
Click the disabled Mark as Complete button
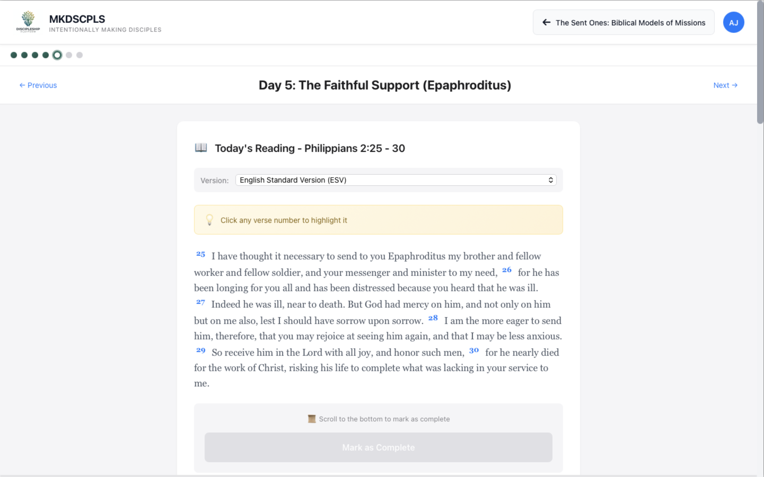tap(378, 447)
